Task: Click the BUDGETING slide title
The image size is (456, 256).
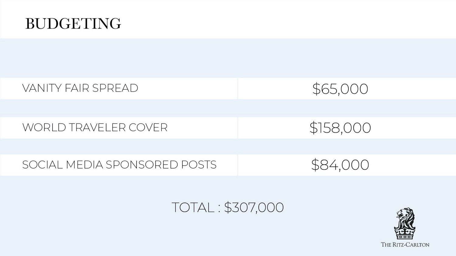Action: point(73,24)
